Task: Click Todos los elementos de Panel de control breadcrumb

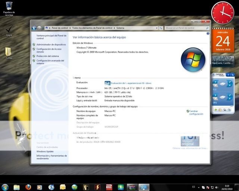Action: 92,28
